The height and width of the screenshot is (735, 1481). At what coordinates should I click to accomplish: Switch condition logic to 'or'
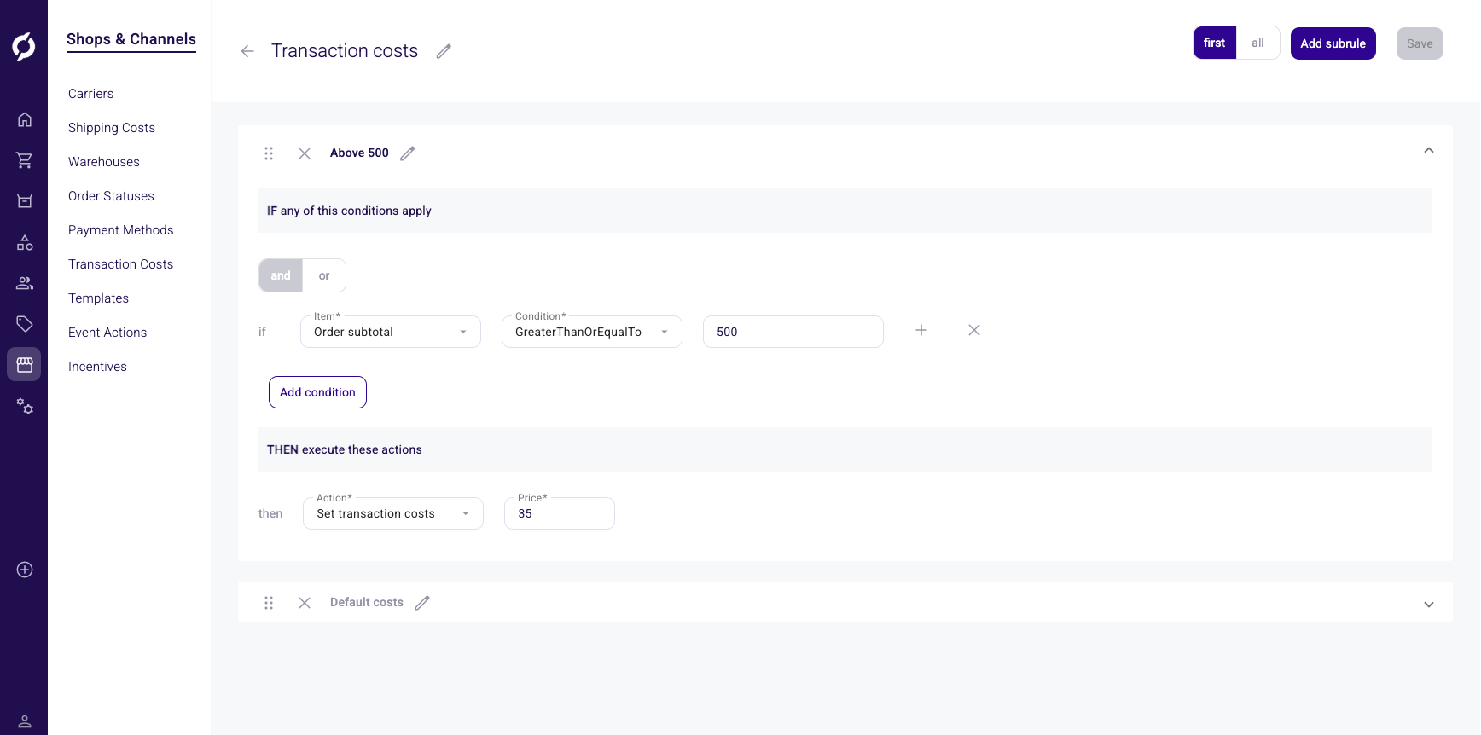pyautogui.click(x=324, y=275)
